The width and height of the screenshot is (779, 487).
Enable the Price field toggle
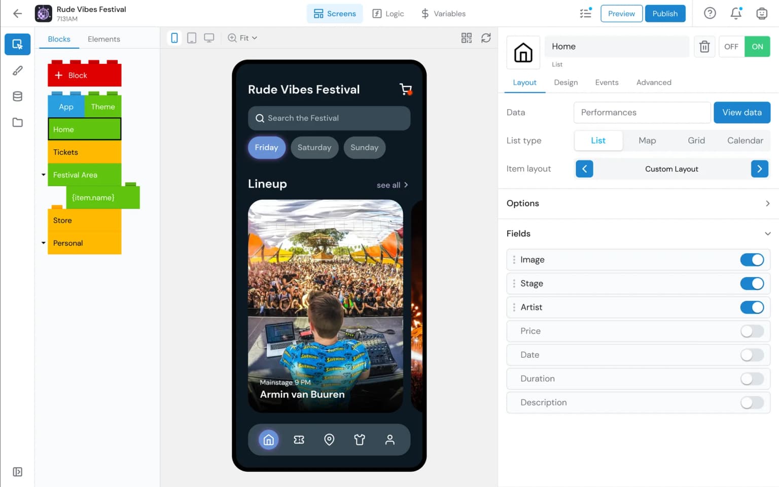pyautogui.click(x=752, y=331)
